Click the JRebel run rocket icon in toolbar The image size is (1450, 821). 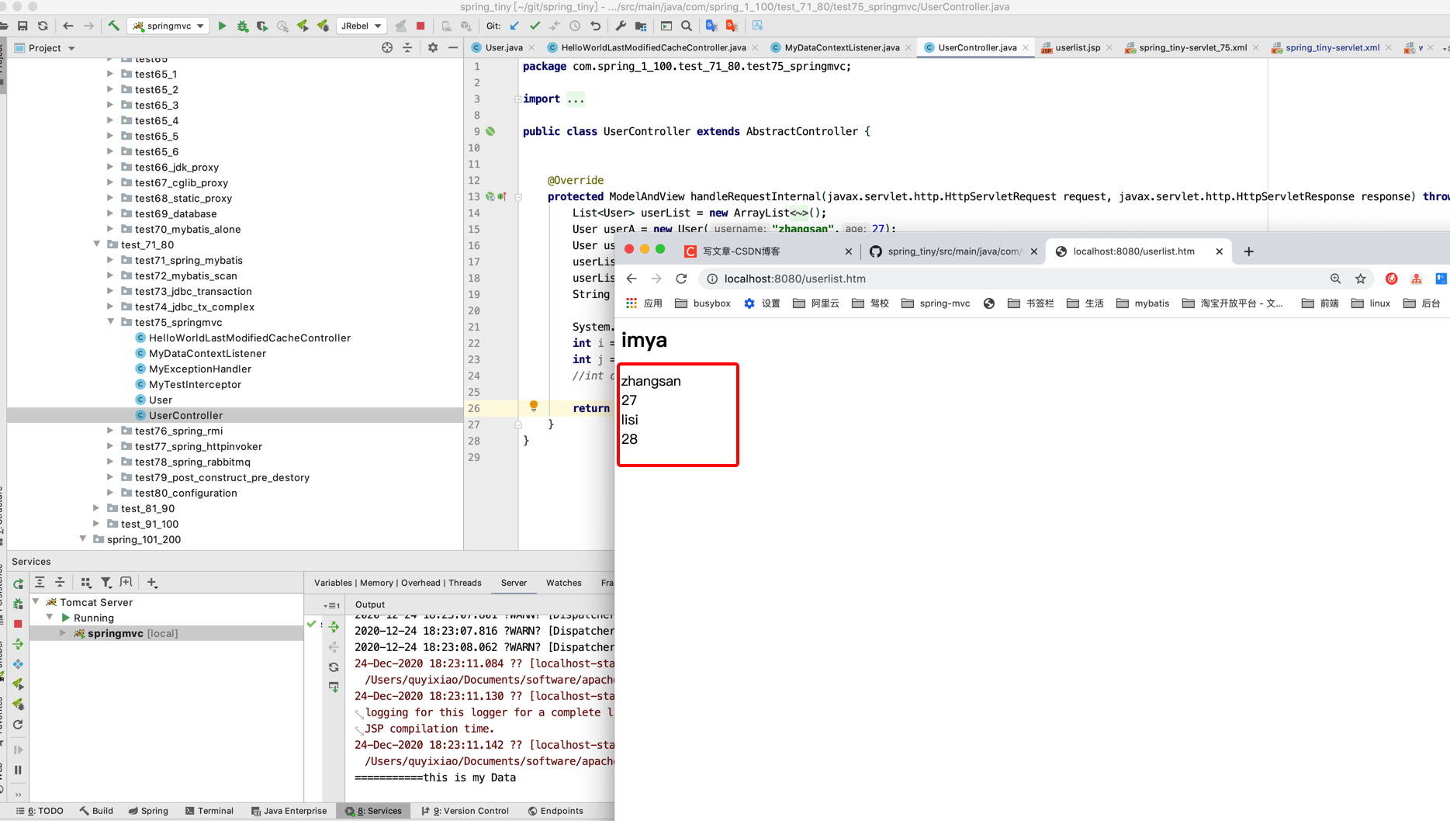[x=303, y=26]
